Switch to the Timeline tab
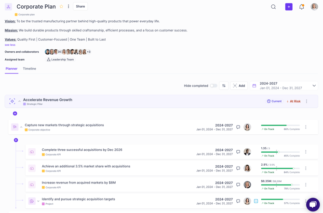 click(29, 69)
